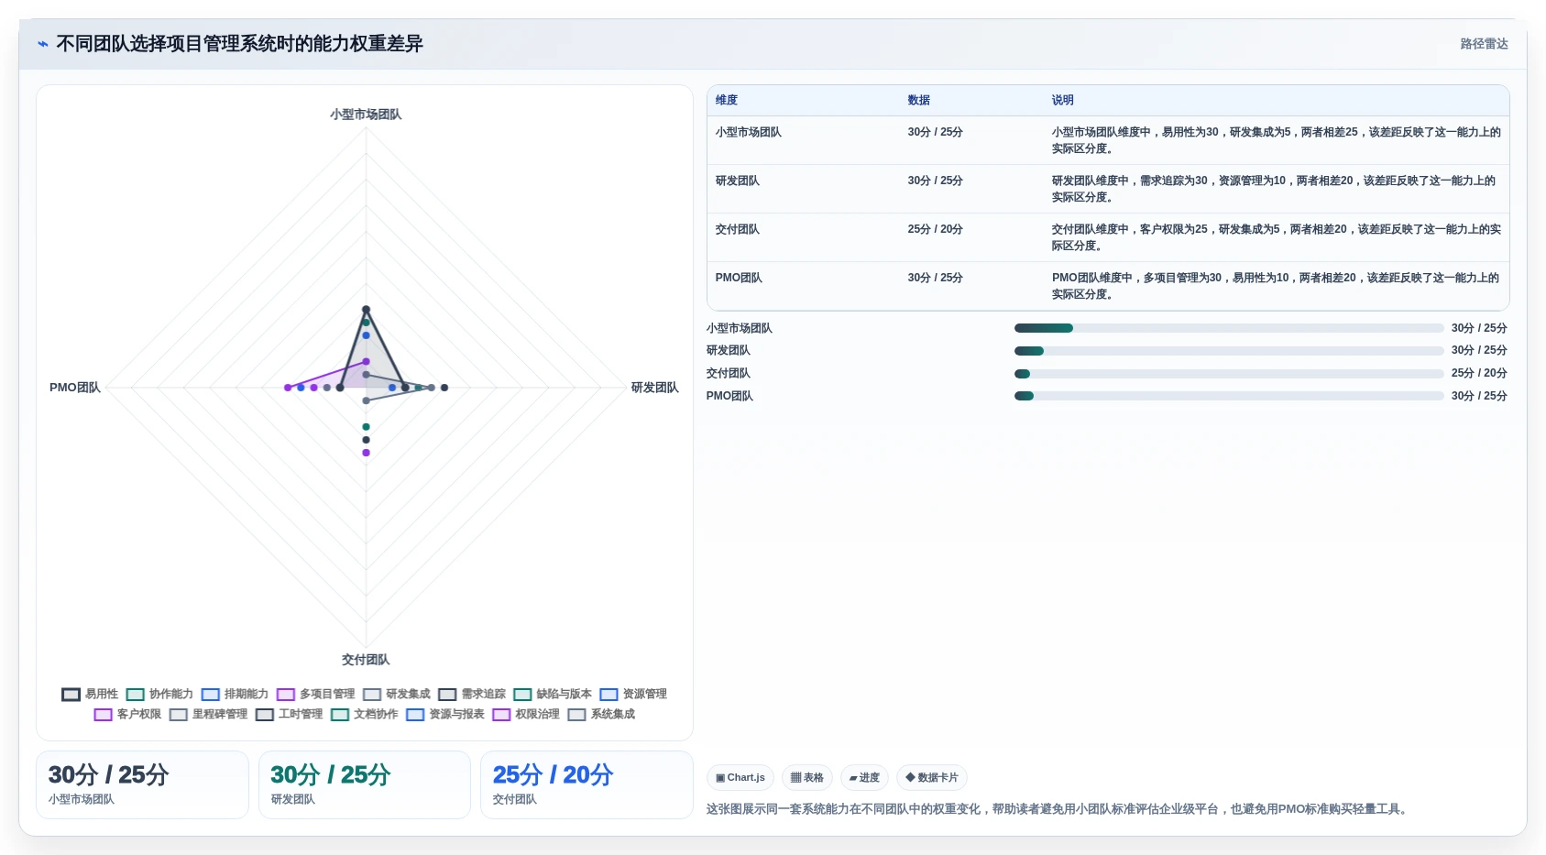
Task: Toggle the 客户权限 legend entry
Action: pyautogui.click(x=127, y=714)
